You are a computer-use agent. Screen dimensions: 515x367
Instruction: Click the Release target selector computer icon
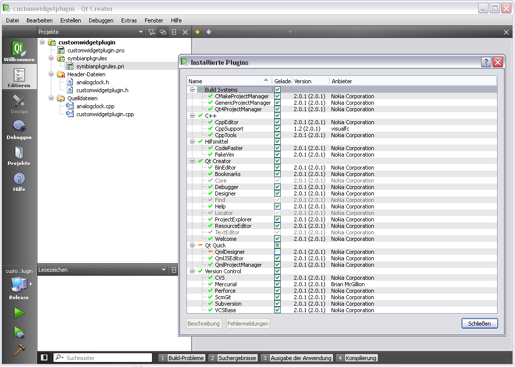tap(19, 284)
